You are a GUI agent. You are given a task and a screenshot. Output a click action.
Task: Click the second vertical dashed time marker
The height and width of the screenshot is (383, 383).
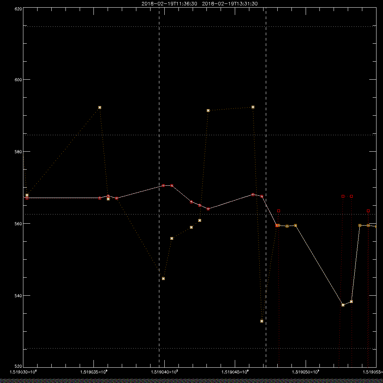click(266, 187)
